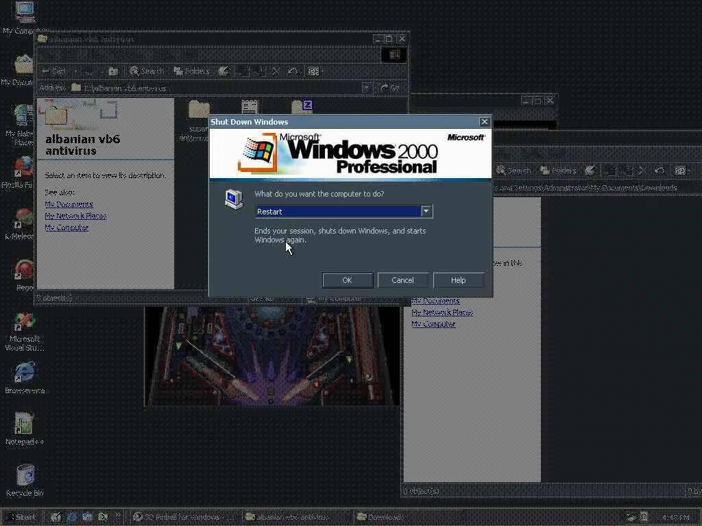Open My Network Places link in albanian window
Image resolution: width=702 pixels, height=526 pixels.
click(75, 216)
